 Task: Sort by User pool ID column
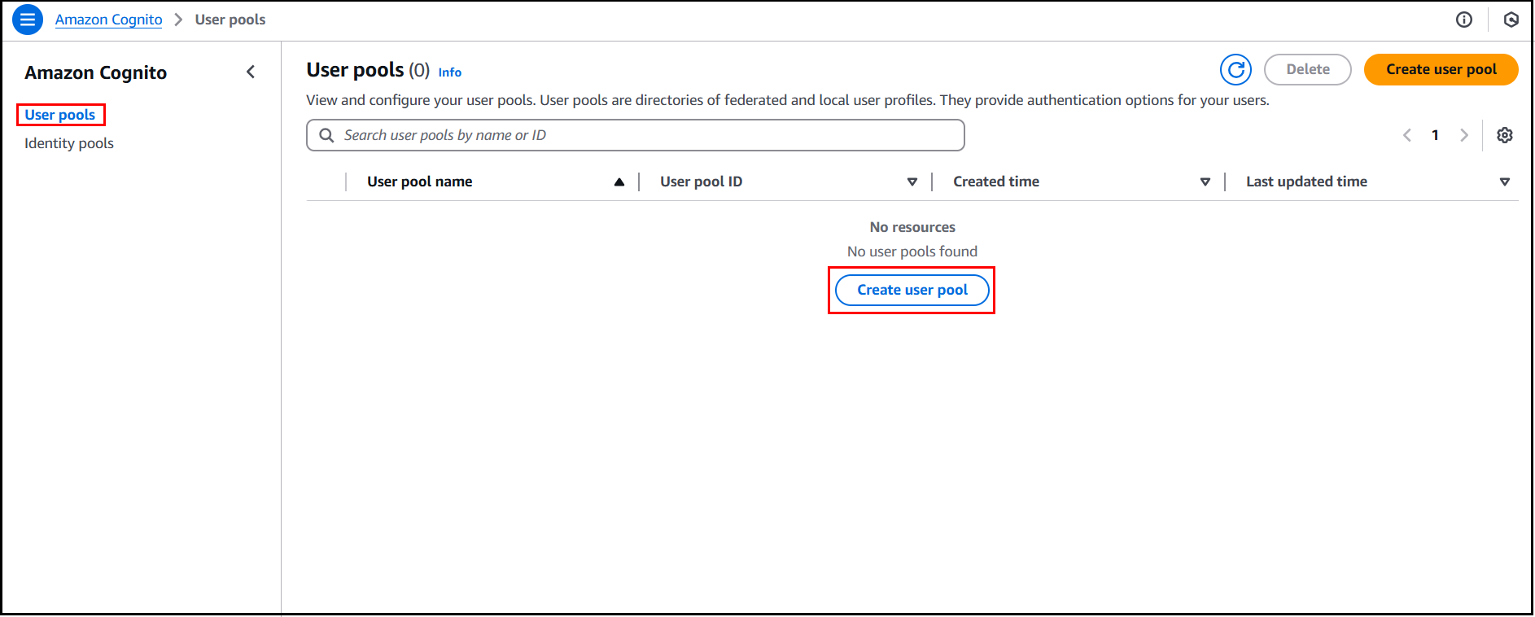(912, 182)
